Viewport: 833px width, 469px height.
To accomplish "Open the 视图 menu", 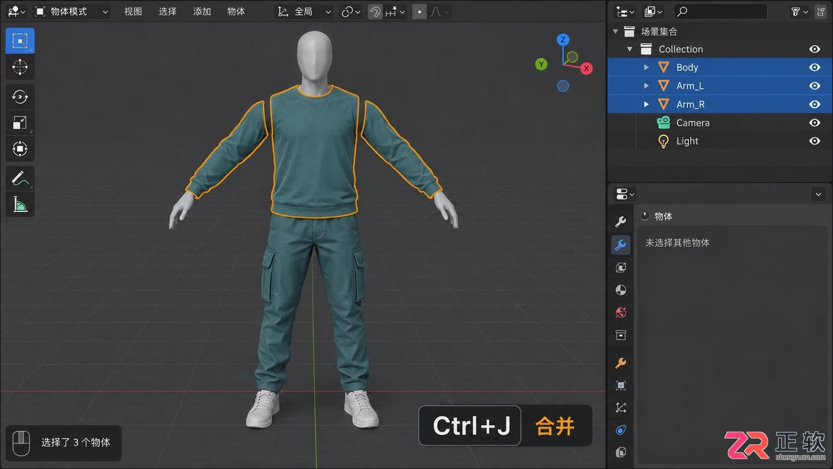I will [x=133, y=12].
